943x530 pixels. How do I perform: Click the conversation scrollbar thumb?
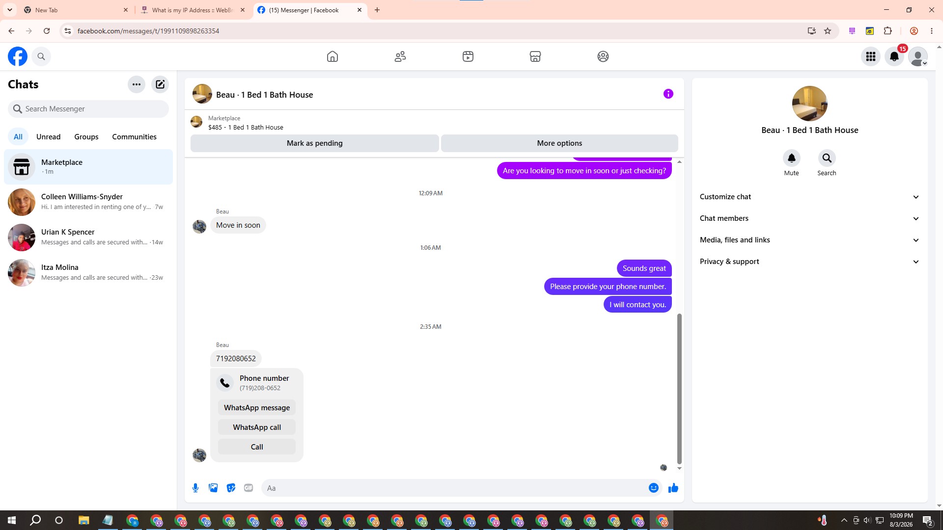click(680, 388)
